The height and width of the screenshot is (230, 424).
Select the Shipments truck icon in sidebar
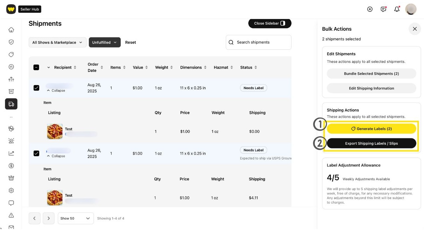point(11,104)
